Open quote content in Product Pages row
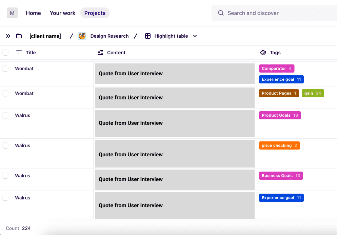The image size is (337, 235). click(x=175, y=98)
